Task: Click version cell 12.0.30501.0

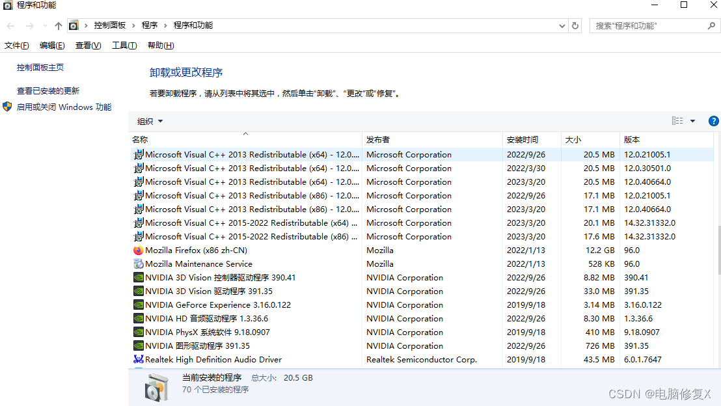Action: 647,169
